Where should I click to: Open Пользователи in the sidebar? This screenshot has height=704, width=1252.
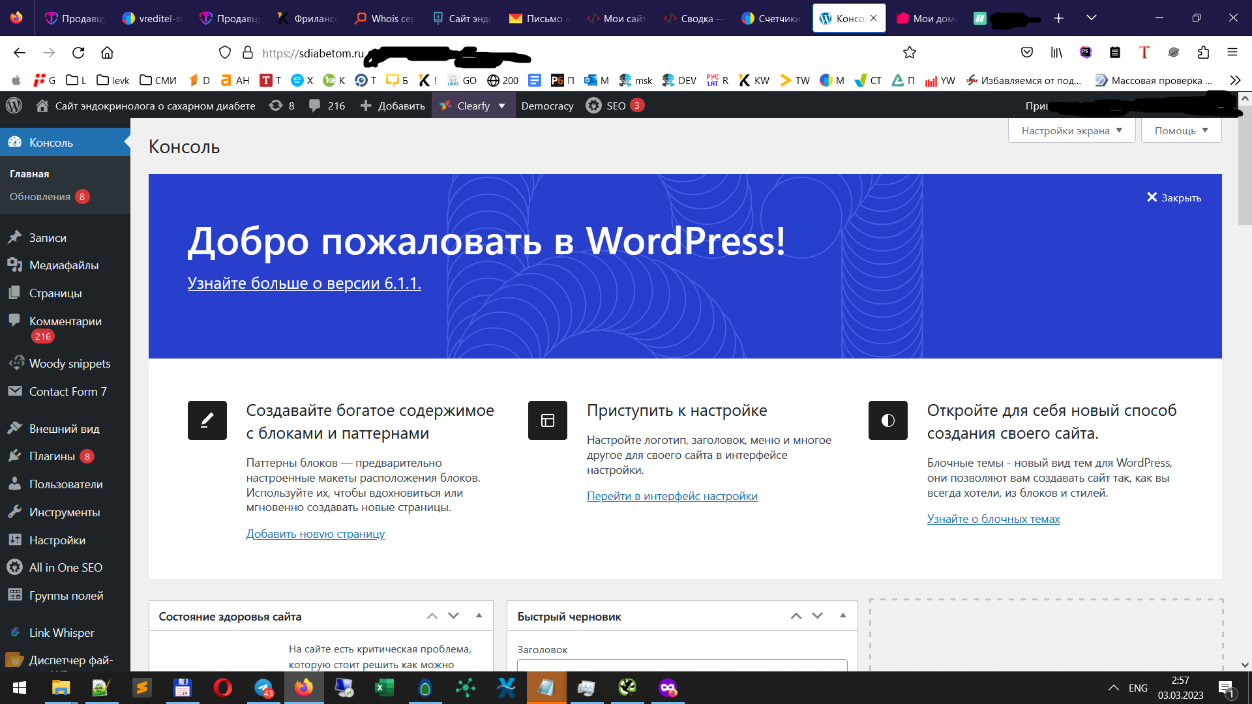point(65,484)
